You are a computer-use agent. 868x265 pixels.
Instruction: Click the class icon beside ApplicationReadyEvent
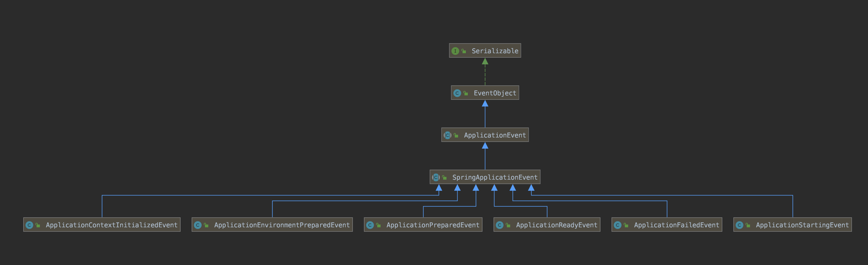tap(500, 225)
